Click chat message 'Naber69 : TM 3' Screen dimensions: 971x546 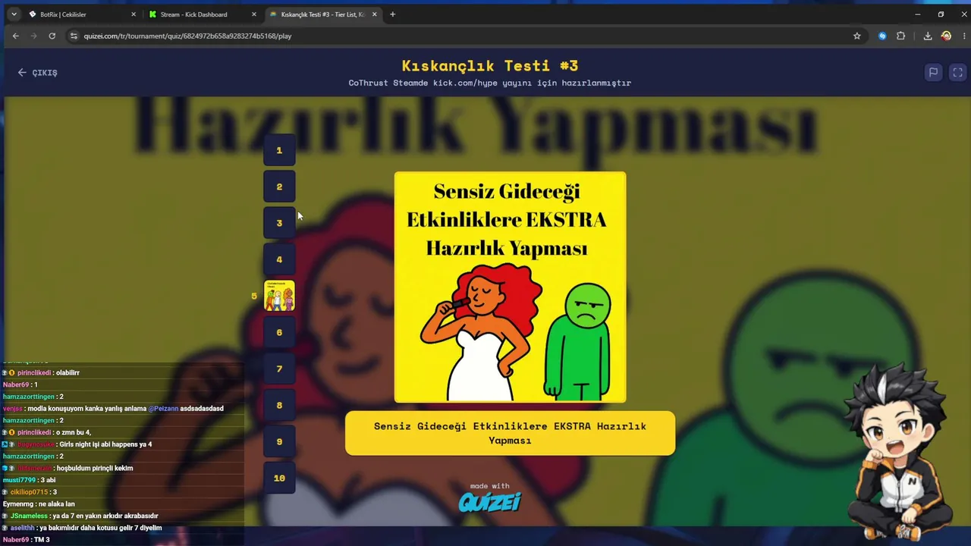click(x=27, y=540)
